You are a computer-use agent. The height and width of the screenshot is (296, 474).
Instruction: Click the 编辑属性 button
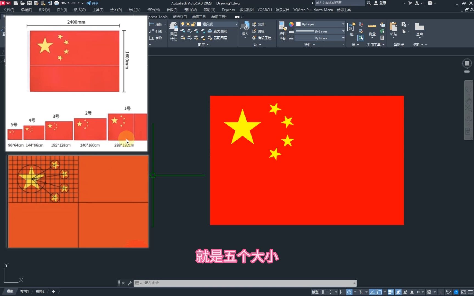[262, 38]
